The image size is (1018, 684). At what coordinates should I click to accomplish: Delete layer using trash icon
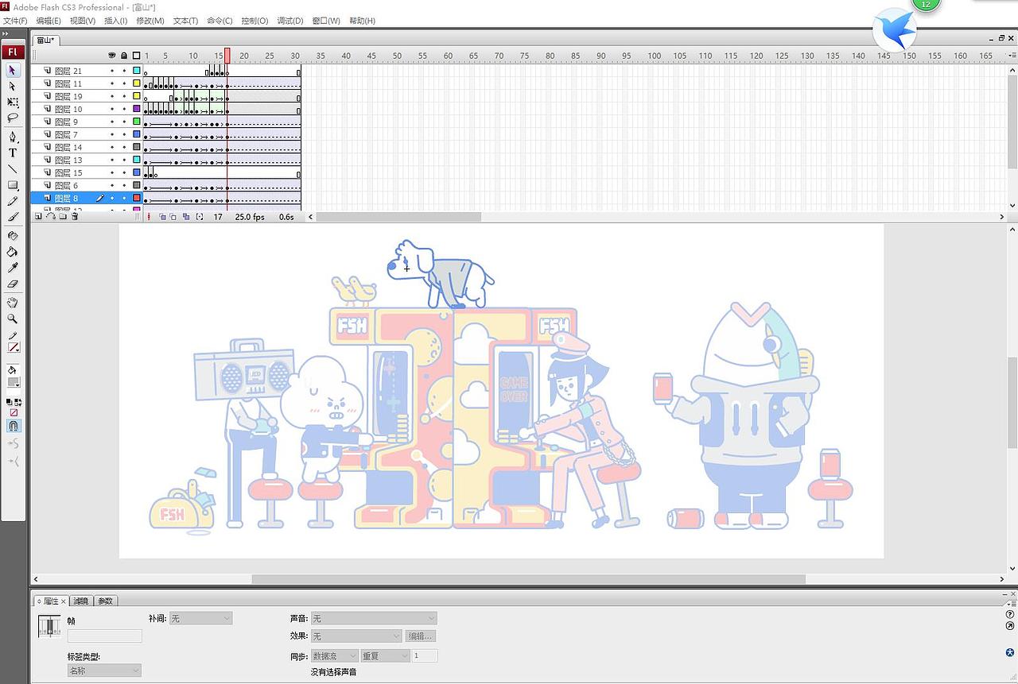(75, 216)
